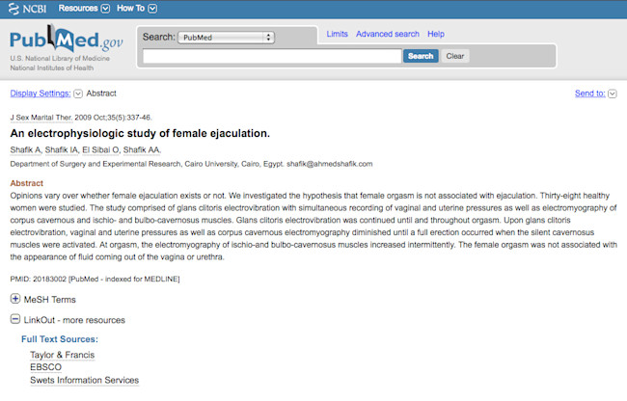Click the J Sex Marital Ther journal link

[x=41, y=118]
